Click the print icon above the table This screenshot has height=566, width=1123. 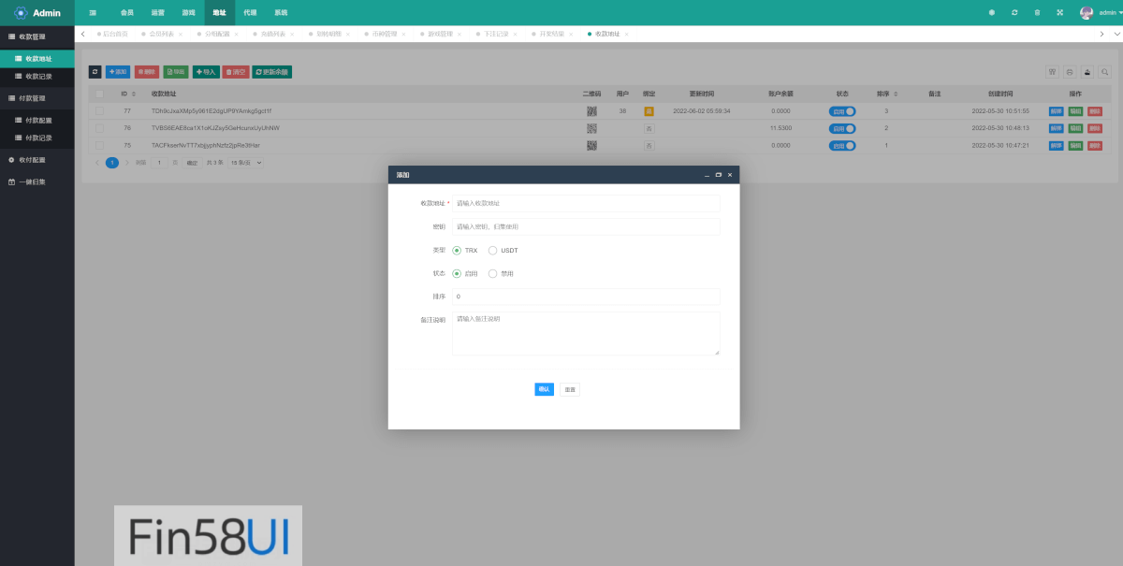(1070, 72)
